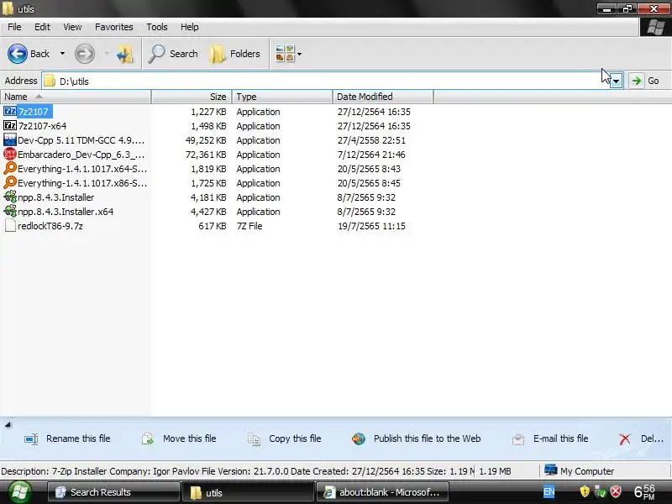
Task: Collapse the file tasks panel arrow
Action: coord(8,425)
